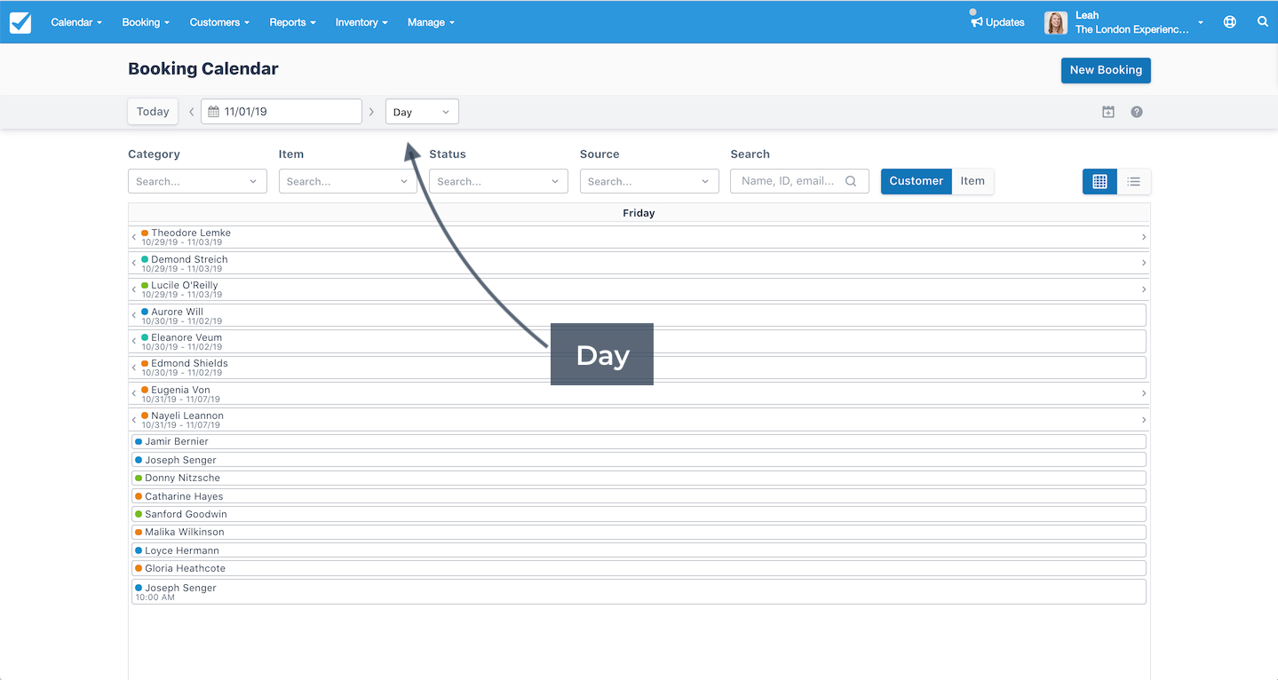Open the Reports menu
Screen dimensions: 1278x680
pos(292,22)
